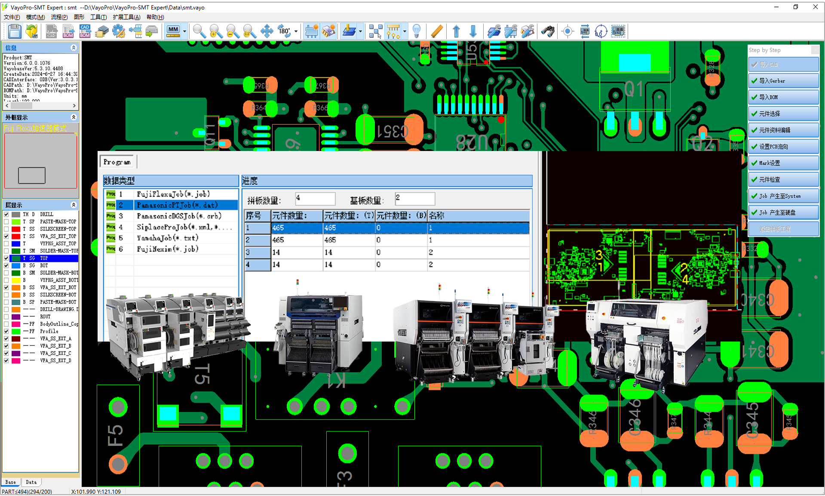Enable the SILKSCREEN-TOP layer checkbox
Viewport: 825px width, 496px height.
6,229
